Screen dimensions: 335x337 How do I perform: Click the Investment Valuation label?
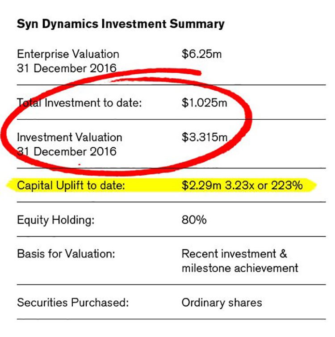coord(70,137)
